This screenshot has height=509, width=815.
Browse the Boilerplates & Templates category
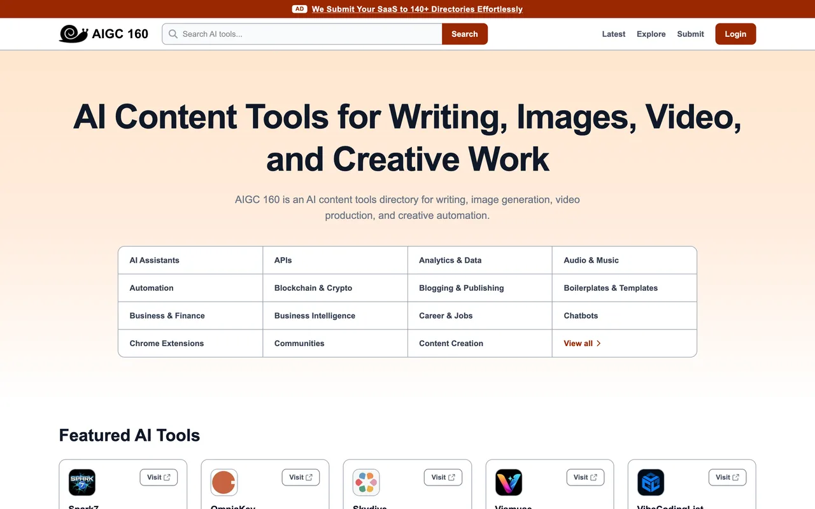click(x=624, y=288)
